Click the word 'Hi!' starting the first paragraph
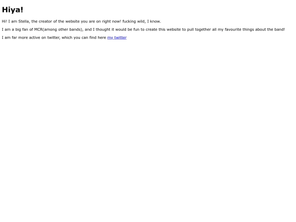The width and height of the screenshot is (296, 222). click(4, 21)
